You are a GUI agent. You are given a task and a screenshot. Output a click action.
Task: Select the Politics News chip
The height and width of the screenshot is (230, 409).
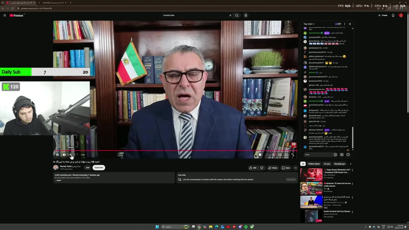(x=314, y=164)
